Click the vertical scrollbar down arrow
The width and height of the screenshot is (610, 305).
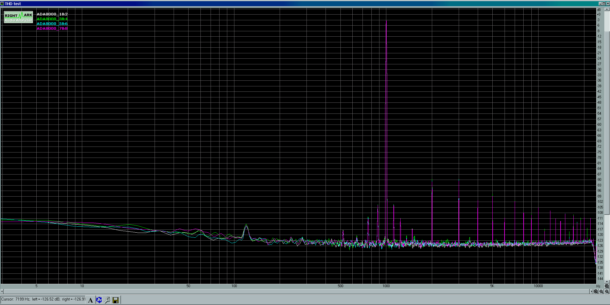pos(607,281)
